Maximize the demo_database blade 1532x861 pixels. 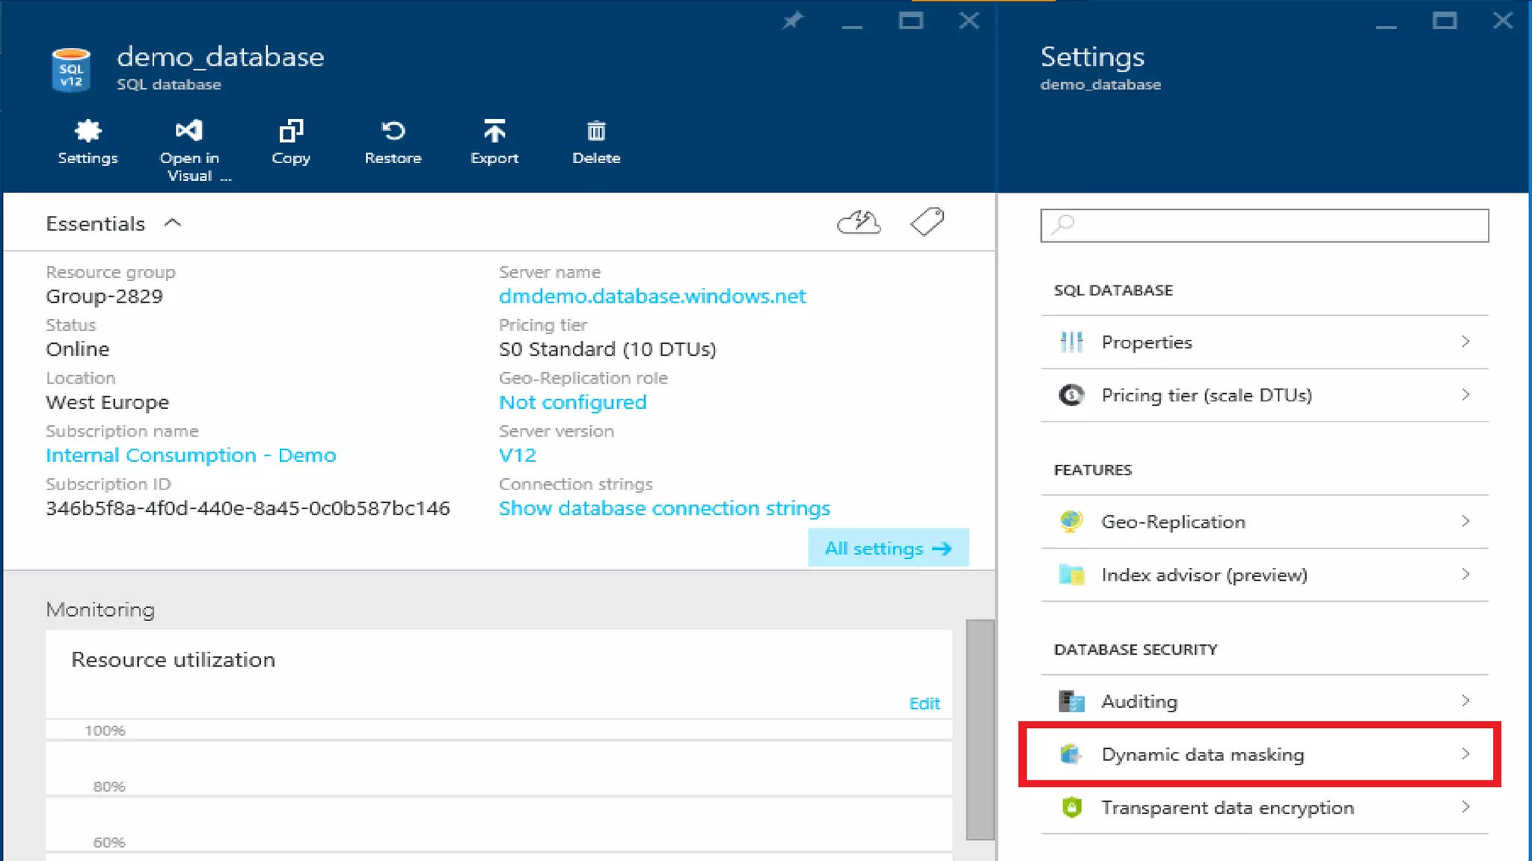pyautogui.click(x=910, y=20)
